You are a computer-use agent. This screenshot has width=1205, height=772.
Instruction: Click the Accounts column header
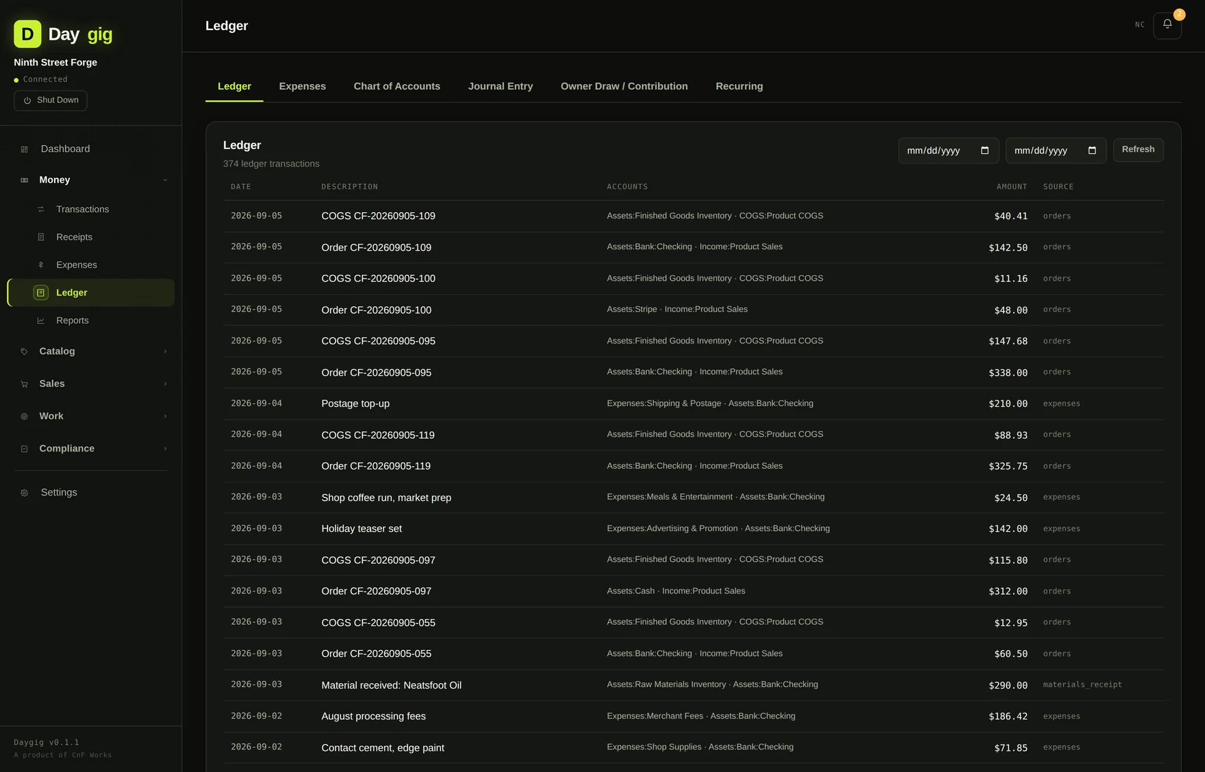tap(627, 187)
